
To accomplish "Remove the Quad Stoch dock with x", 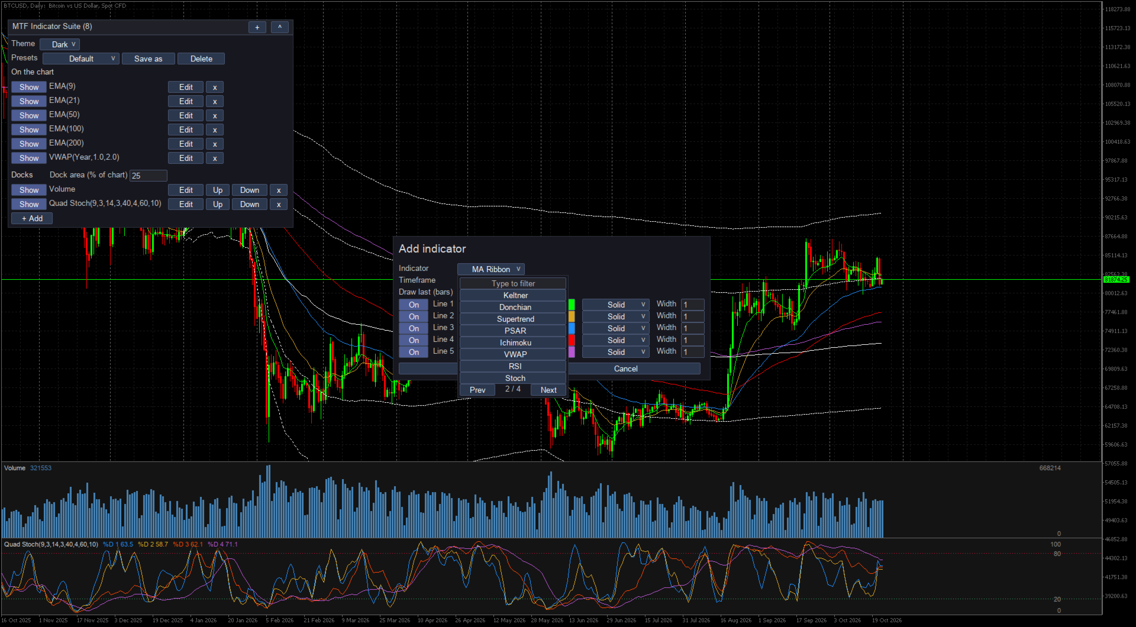I will click(279, 205).
